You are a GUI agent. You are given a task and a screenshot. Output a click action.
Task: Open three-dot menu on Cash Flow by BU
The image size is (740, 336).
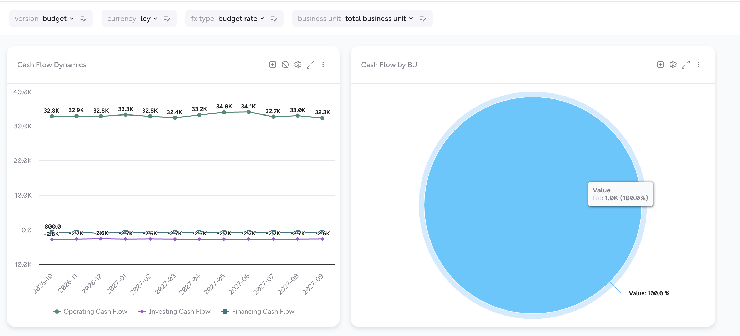(x=698, y=65)
